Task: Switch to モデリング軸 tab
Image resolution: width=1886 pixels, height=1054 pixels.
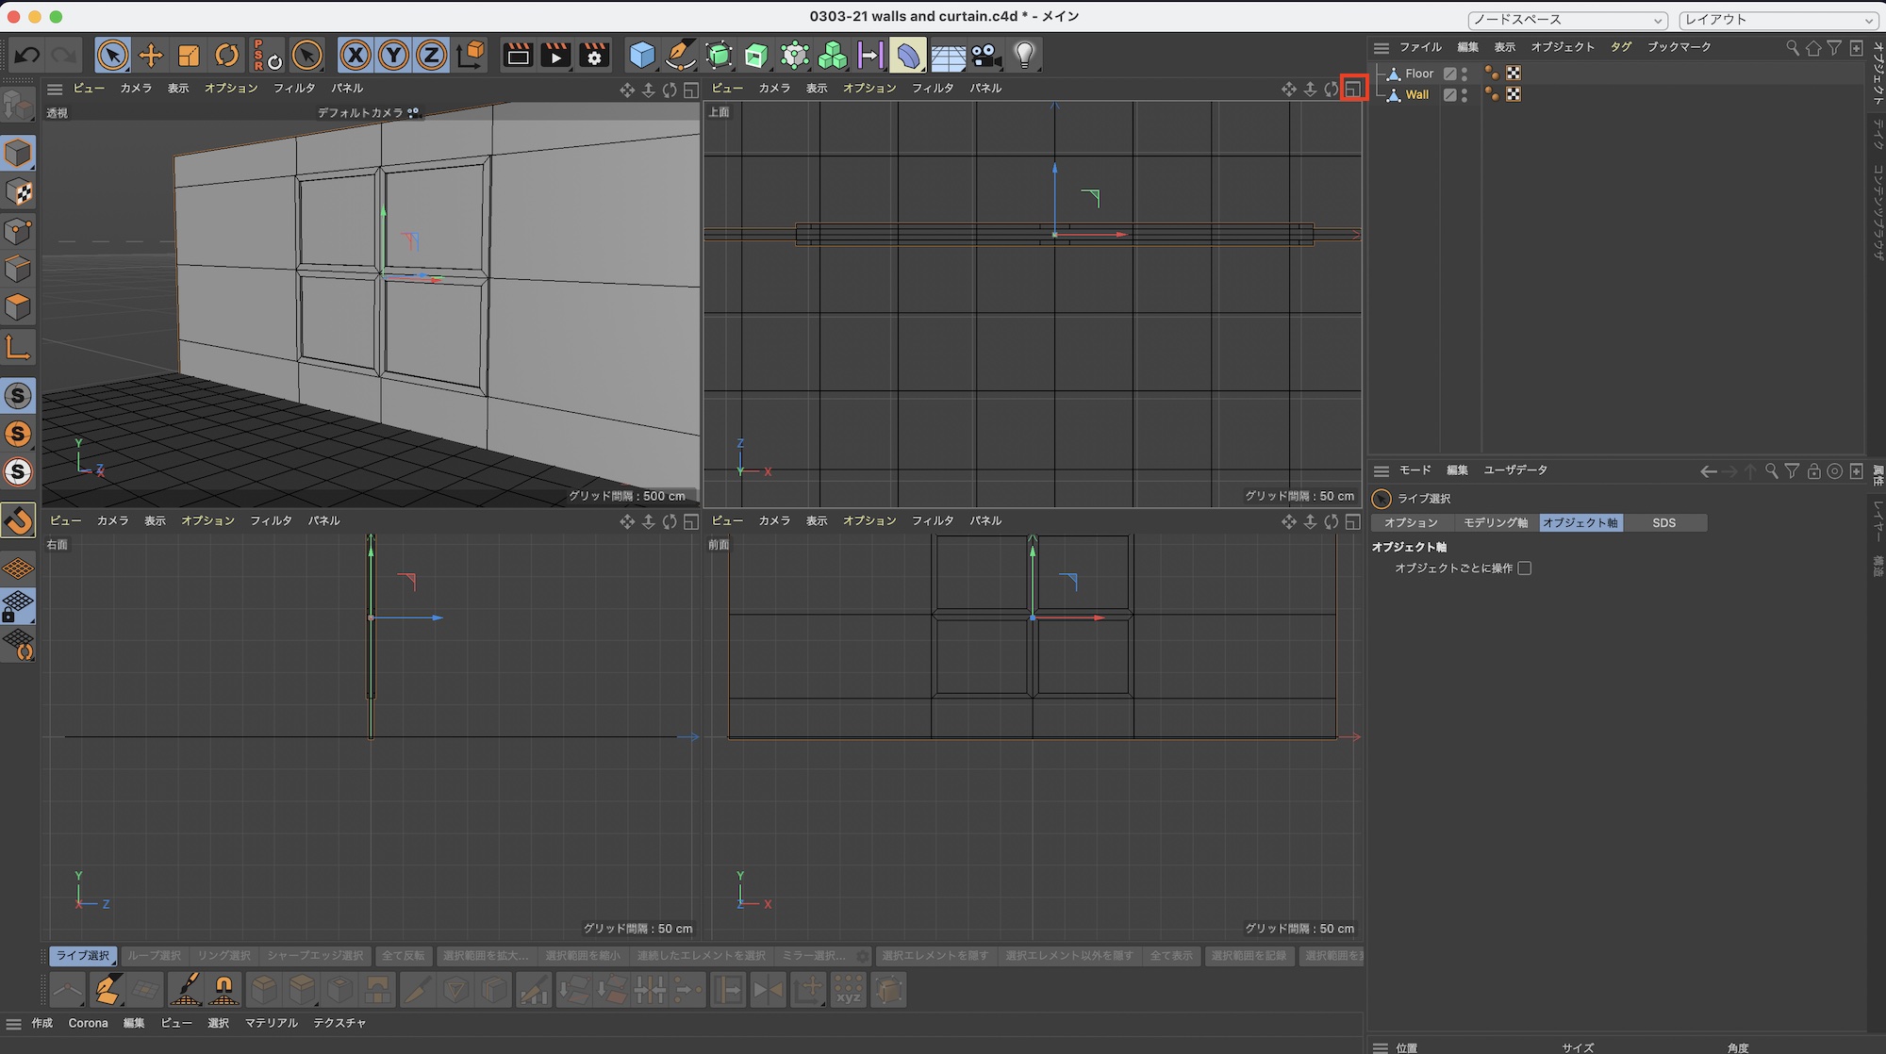Action: [x=1495, y=522]
